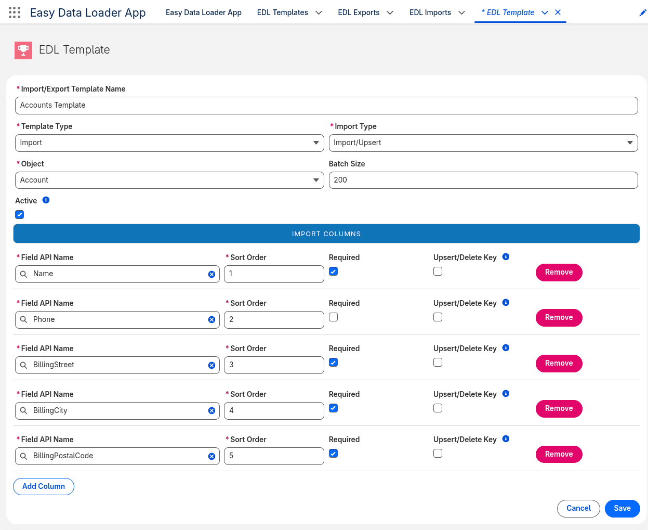The height and width of the screenshot is (530, 648).
Task: Open the Template Type dropdown
Action: click(x=170, y=143)
